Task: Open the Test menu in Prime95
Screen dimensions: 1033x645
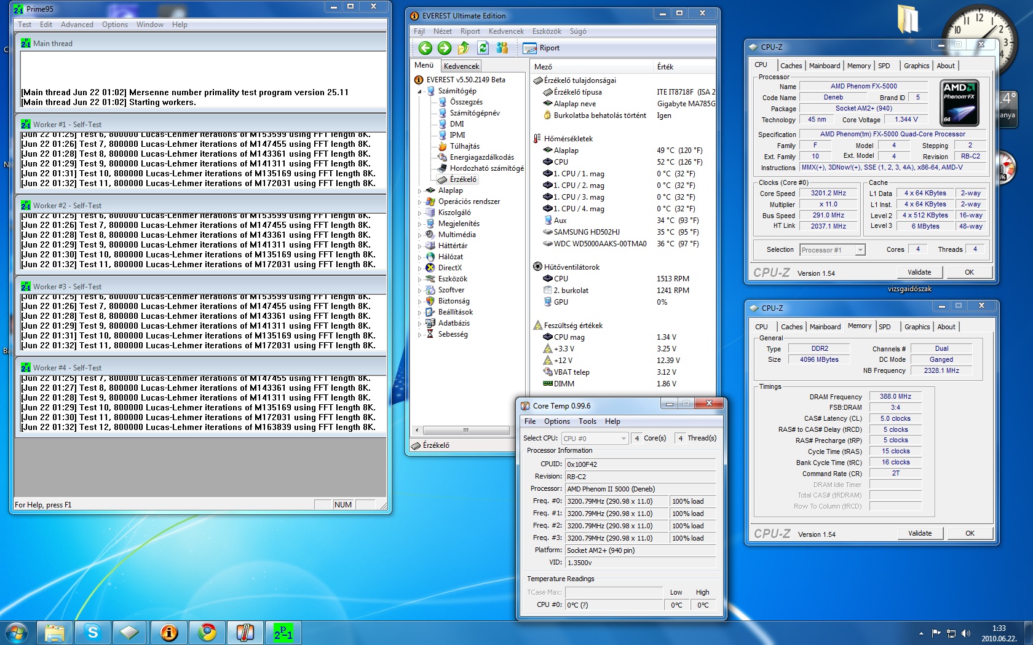Action: point(25,25)
